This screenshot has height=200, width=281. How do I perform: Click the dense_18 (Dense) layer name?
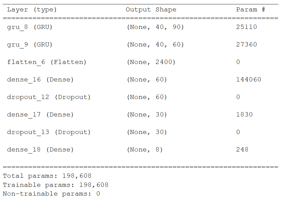point(40,149)
